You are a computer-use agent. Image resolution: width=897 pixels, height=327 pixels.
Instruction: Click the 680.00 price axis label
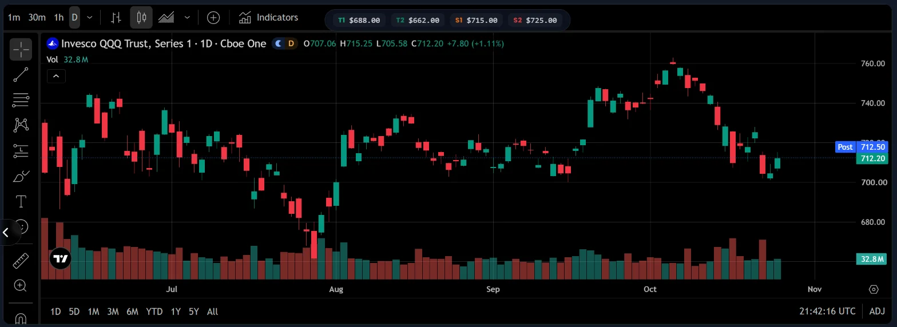pos(874,222)
